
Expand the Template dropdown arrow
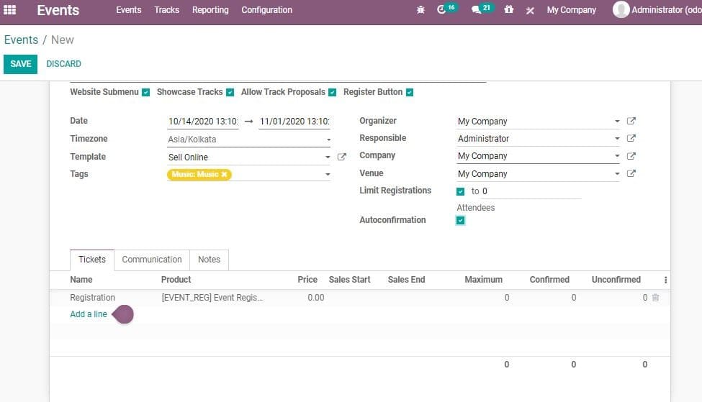coord(328,157)
